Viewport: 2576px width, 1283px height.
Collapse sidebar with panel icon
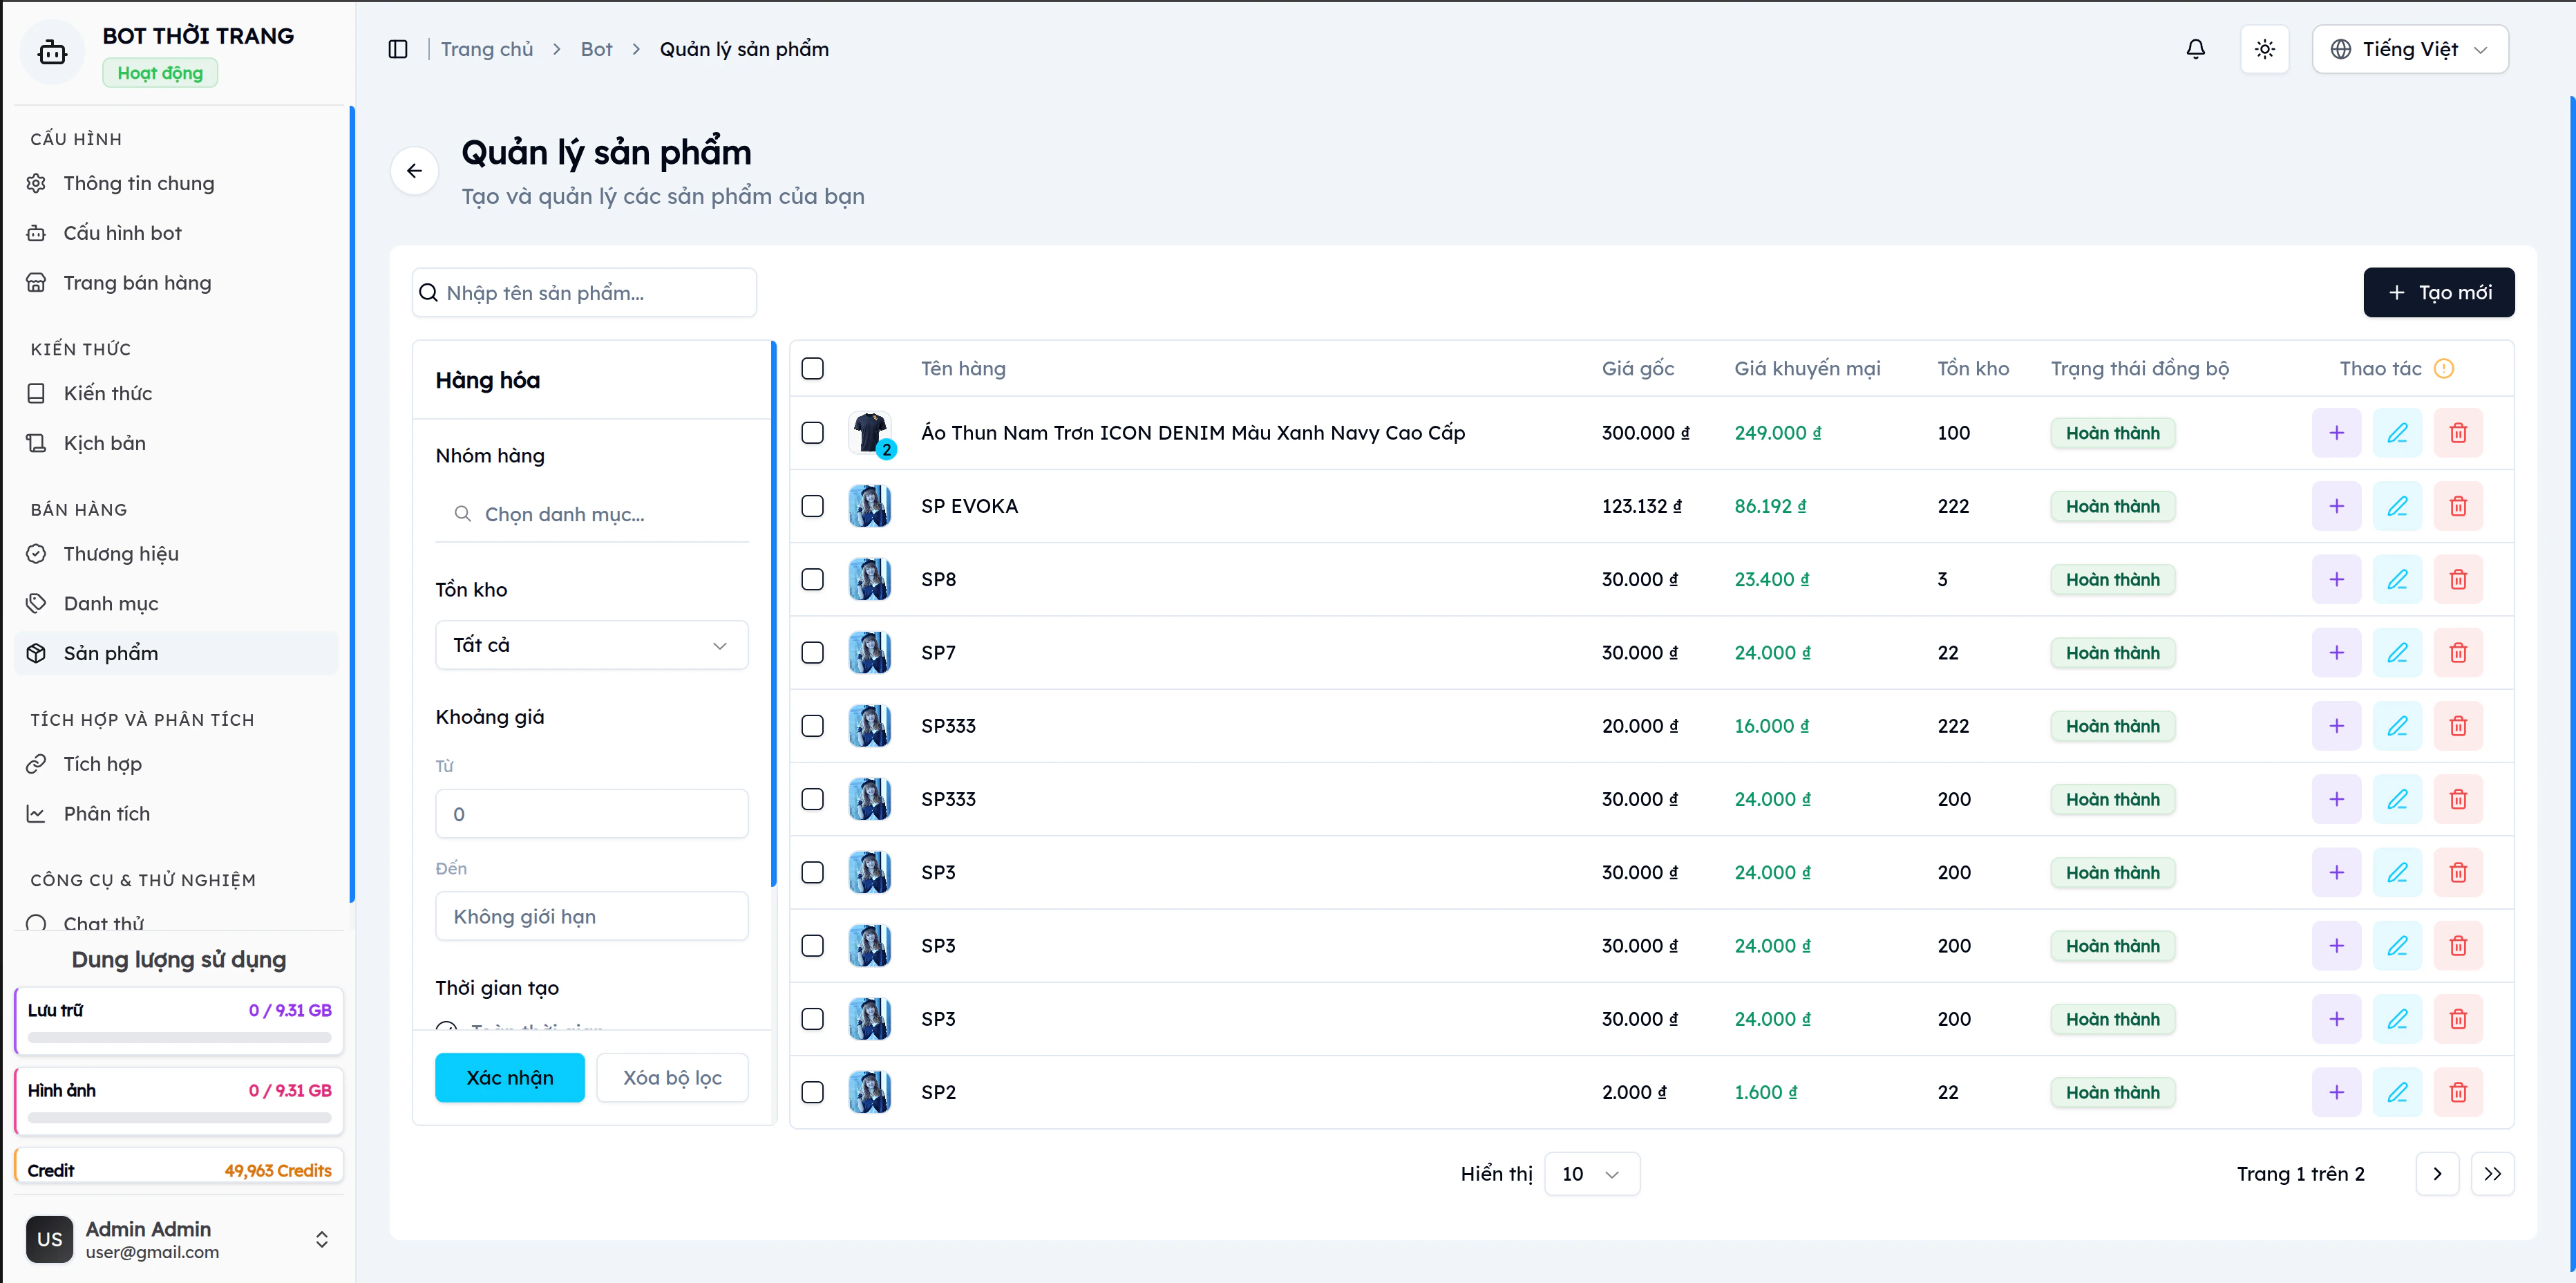coord(398,49)
